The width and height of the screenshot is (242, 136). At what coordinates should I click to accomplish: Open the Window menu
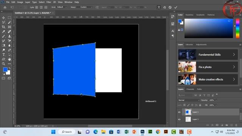tap(68, 2)
